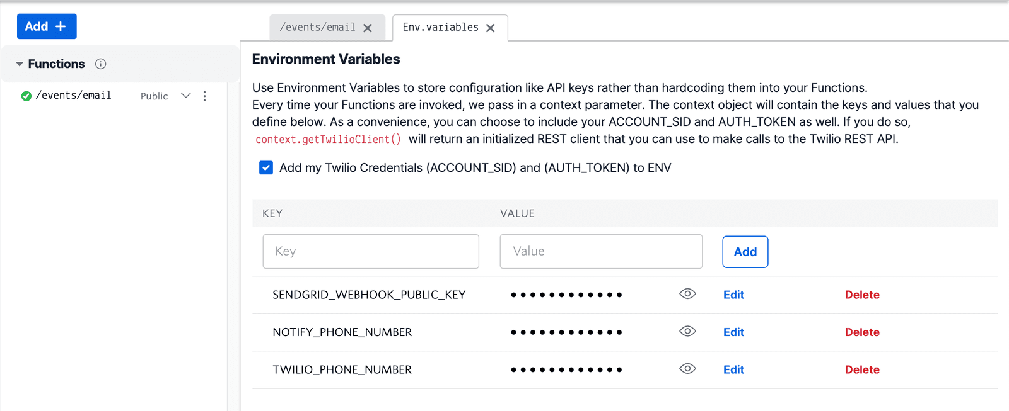Open the Public visibility dropdown chevron
1009x411 pixels.
pyautogui.click(x=185, y=96)
